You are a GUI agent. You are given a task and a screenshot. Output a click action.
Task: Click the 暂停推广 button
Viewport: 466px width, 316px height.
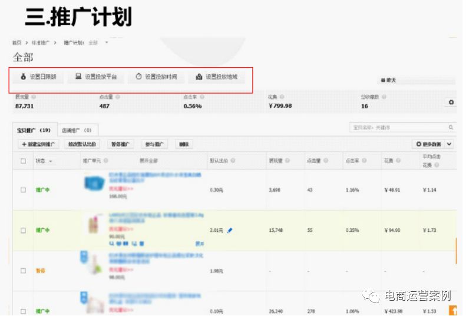pos(120,144)
